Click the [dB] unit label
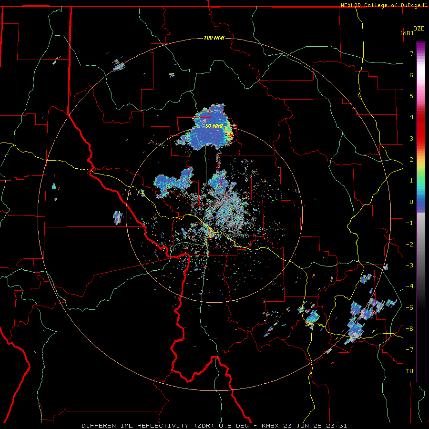429x429 pixels. click(x=407, y=33)
